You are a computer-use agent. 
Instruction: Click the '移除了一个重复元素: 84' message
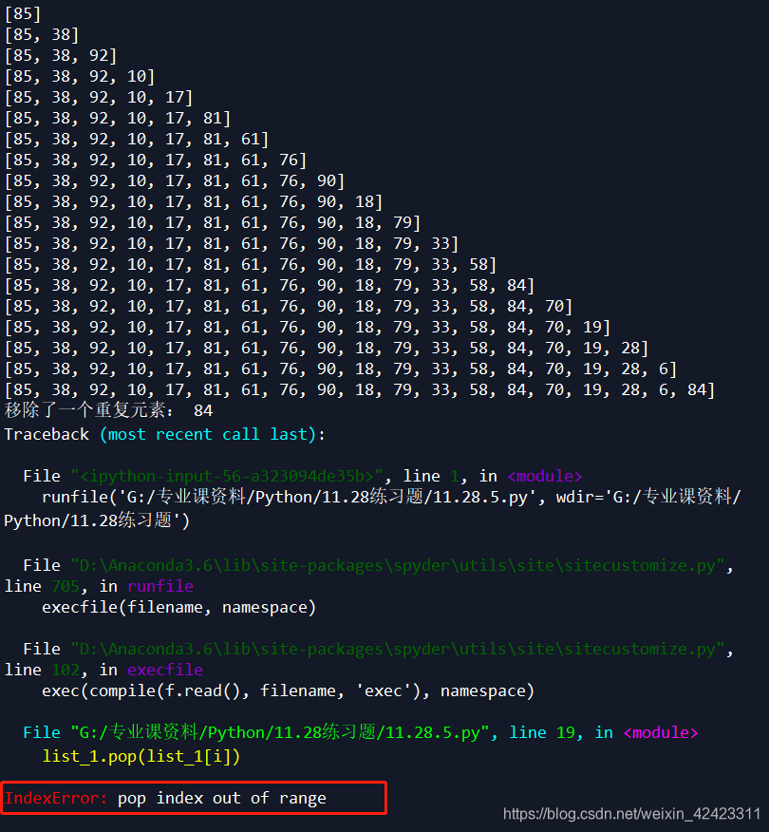(x=109, y=410)
